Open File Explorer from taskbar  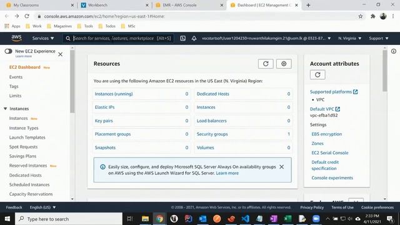145,219
